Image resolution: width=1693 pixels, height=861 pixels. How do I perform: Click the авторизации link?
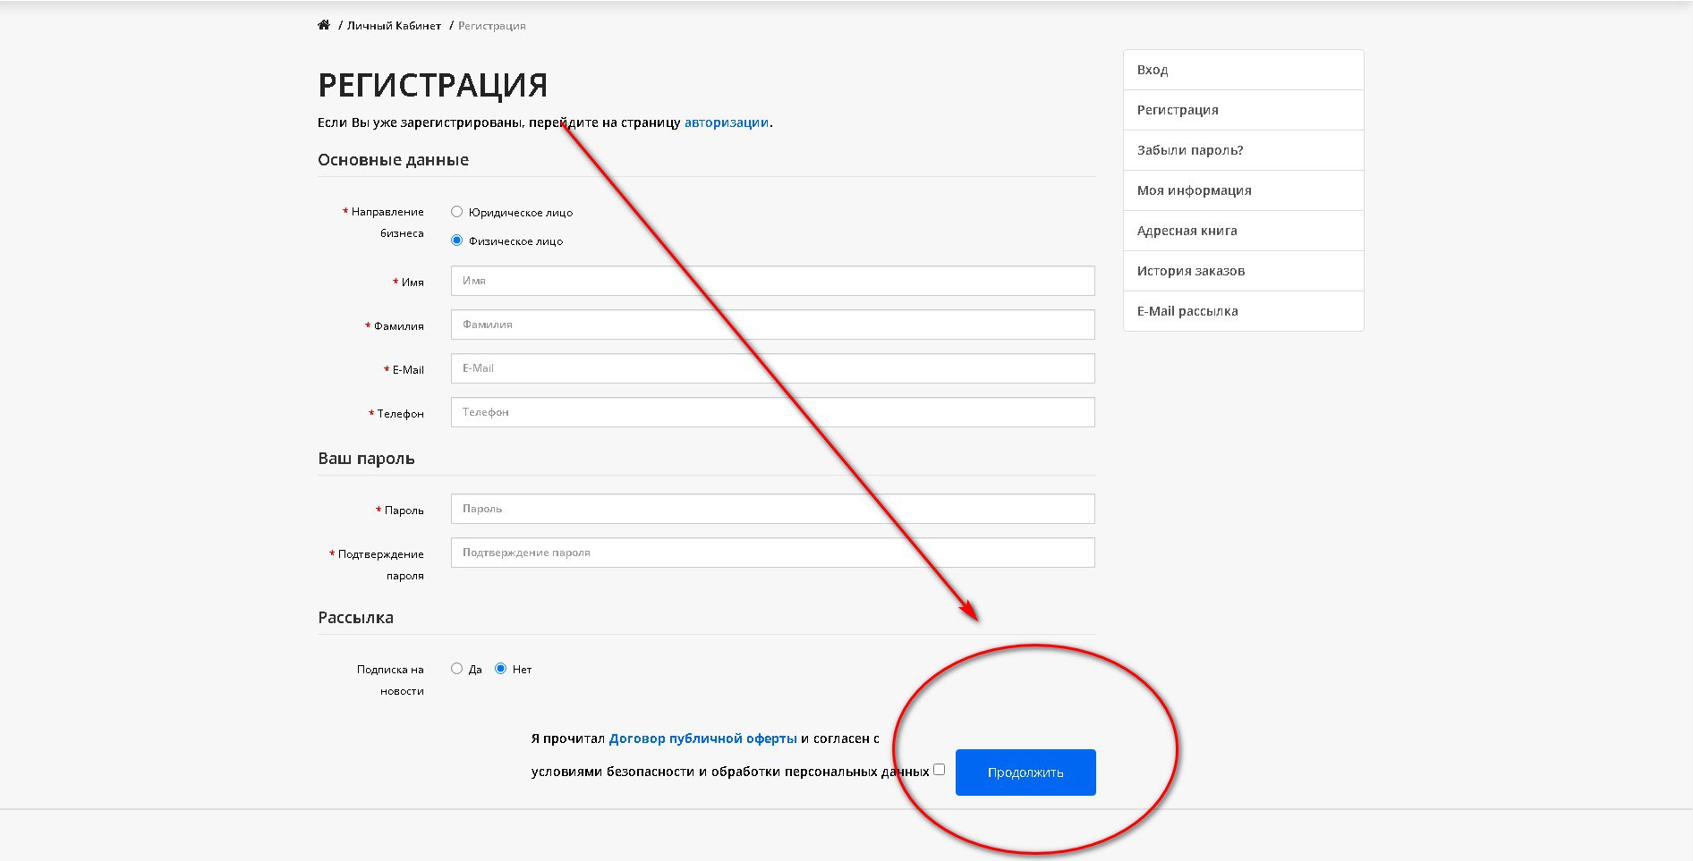point(726,122)
